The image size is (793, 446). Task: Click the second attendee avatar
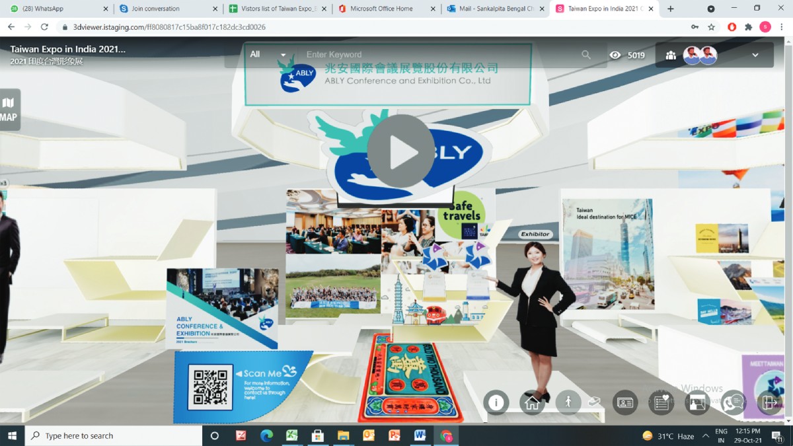[708, 56]
